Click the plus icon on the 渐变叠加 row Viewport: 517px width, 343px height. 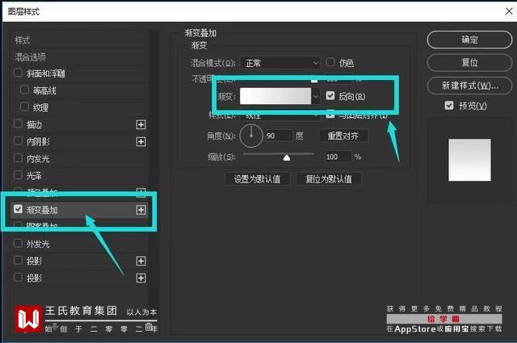pyautogui.click(x=141, y=210)
